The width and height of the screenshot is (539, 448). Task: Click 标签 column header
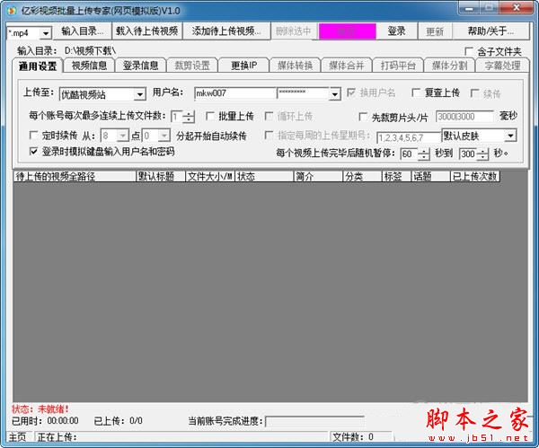coord(397,177)
